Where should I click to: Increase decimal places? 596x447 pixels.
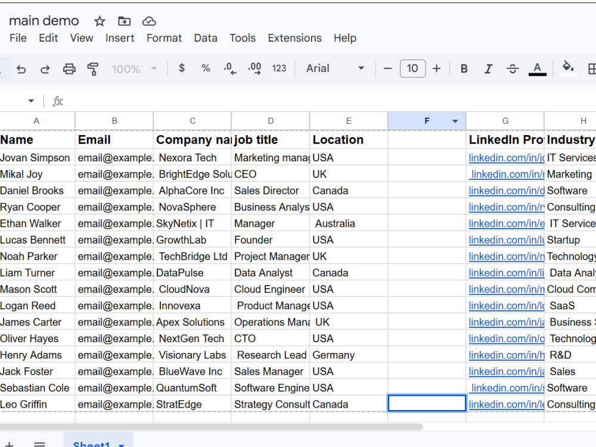tap(254, 68)
